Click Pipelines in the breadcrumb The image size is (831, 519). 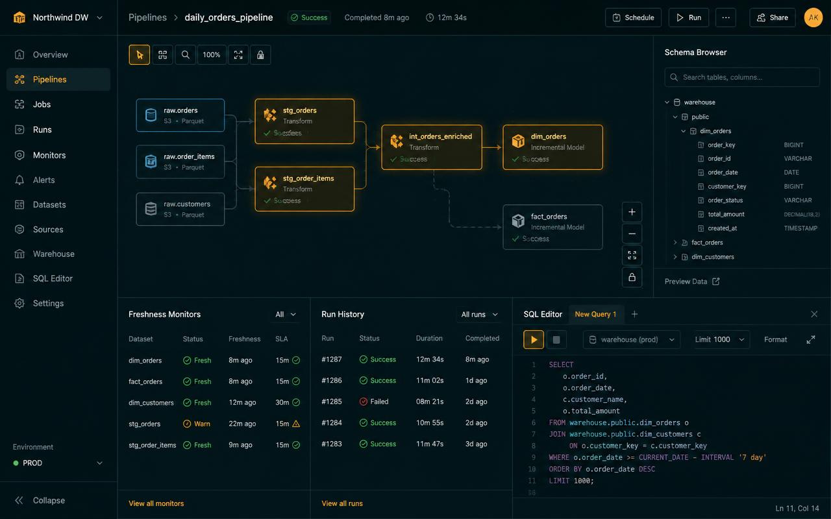coord(147,18)
